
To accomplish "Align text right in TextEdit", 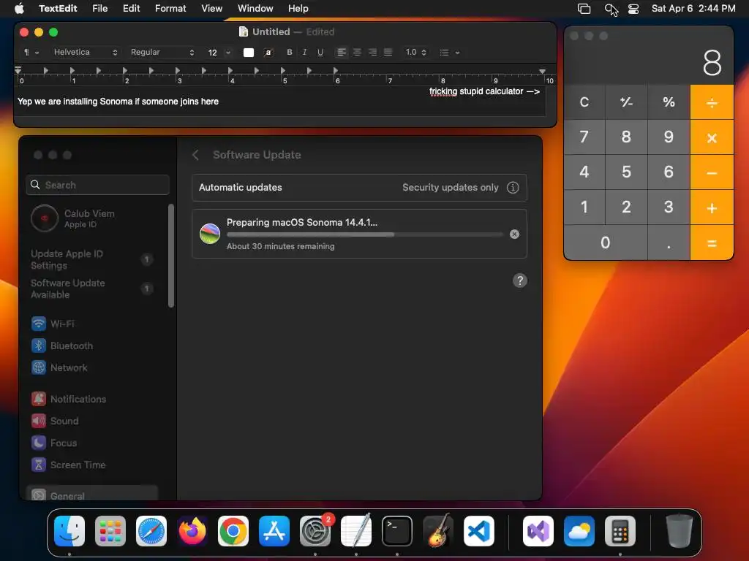I will [x=372, y=53].
